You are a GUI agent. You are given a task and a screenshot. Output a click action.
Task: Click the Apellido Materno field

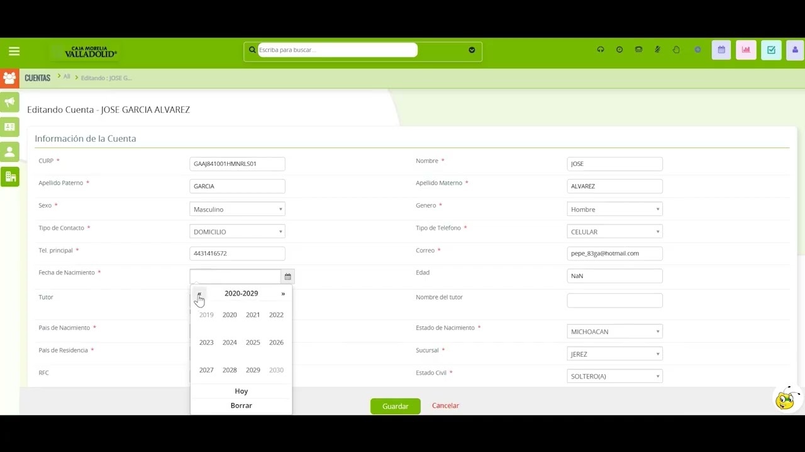pos(614,186)
